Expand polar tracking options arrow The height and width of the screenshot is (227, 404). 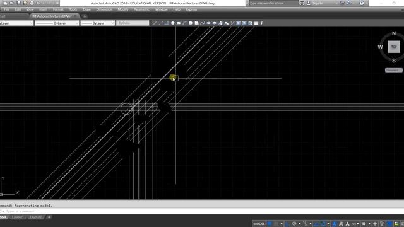299,224
